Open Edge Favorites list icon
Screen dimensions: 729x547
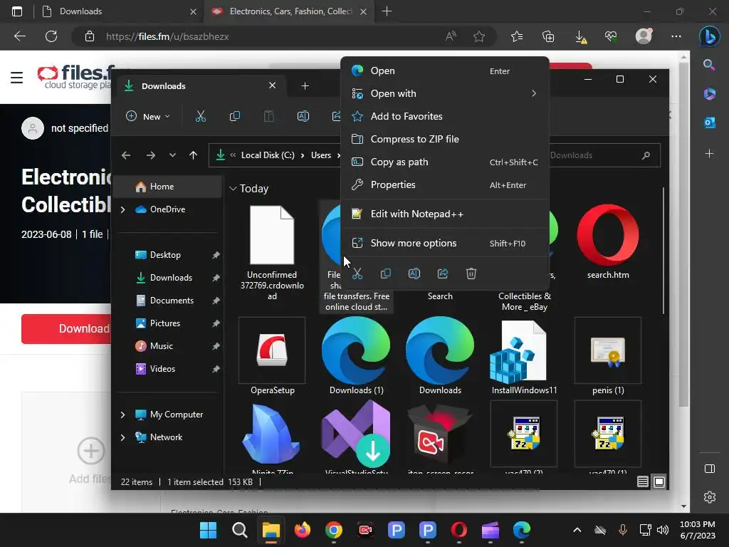pos(517,36)
